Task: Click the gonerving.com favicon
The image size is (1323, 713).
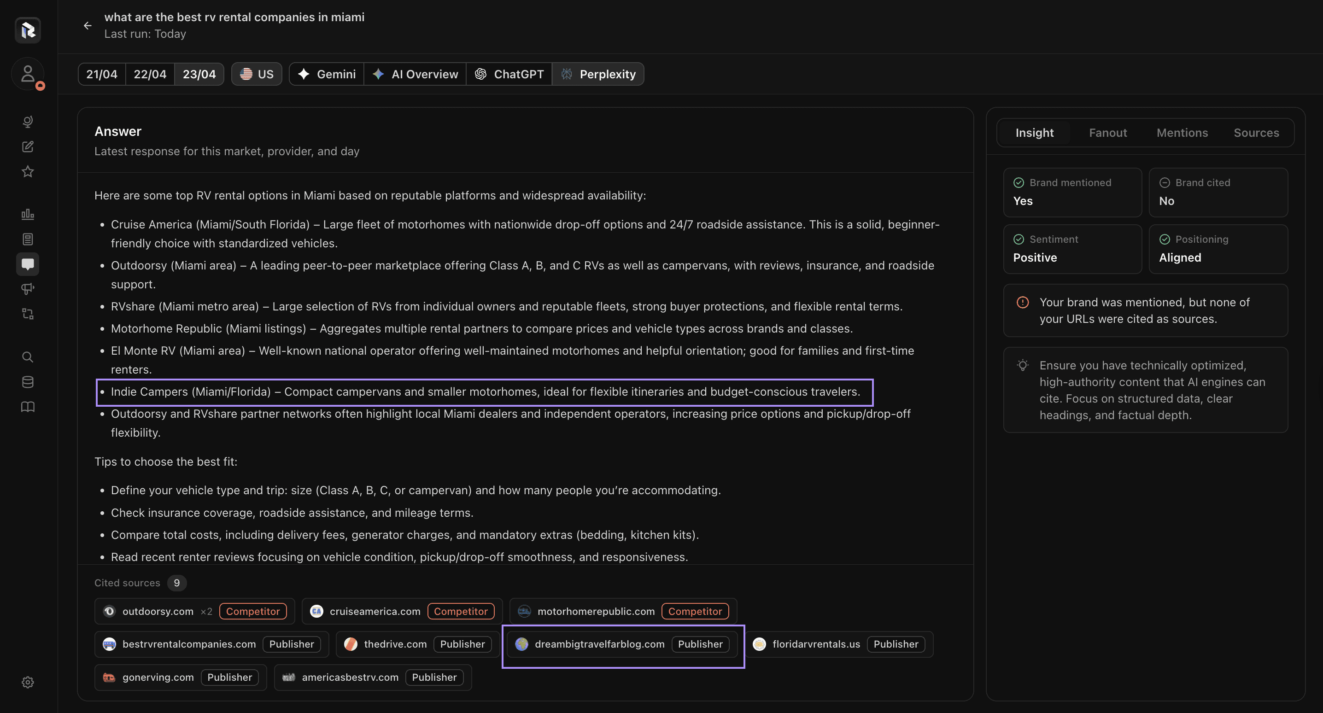Action: pyautogui.click(x=109, y=678)
